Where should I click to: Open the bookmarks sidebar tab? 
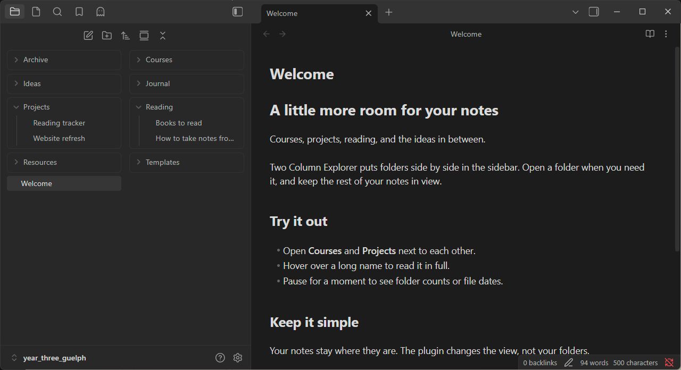tap(79, 12)
